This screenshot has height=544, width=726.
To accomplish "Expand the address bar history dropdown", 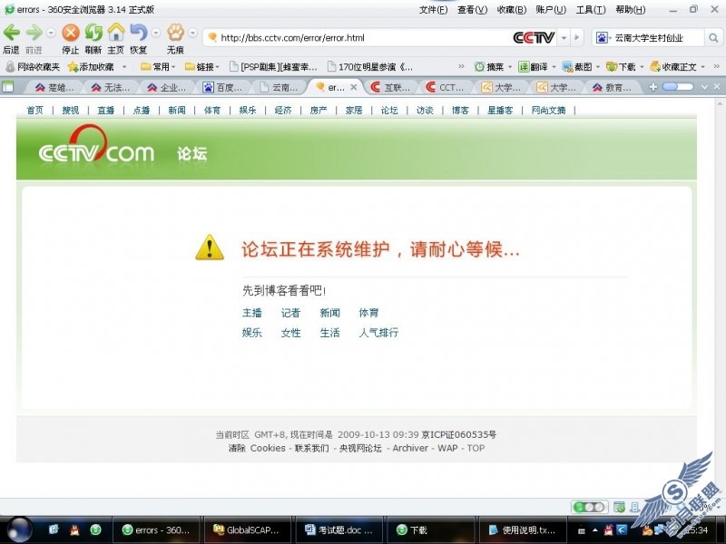I will tap(564, 38).
